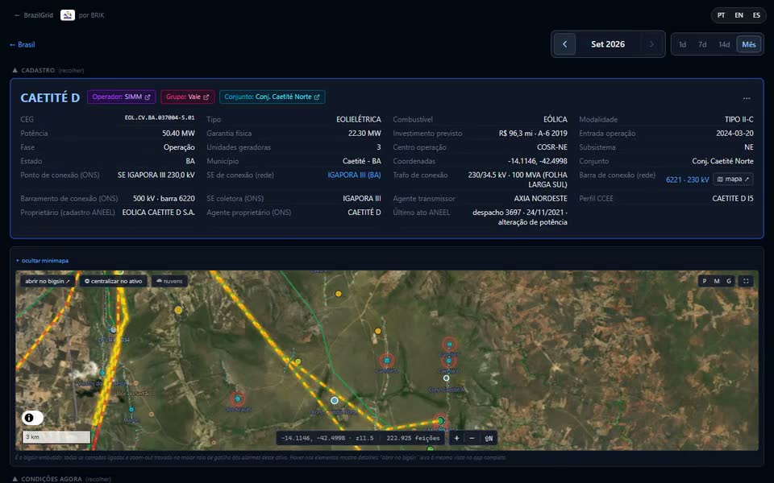Go back via the BrazilGrid arrow link
This screenshot has width=774, height=483.
[x=34, y=15]
